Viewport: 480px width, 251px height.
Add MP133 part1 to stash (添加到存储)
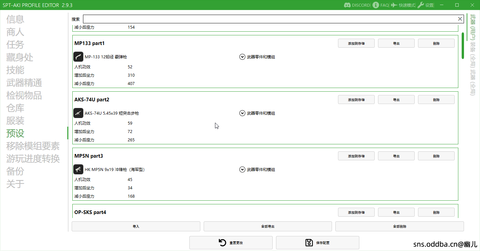pos(356,43)
